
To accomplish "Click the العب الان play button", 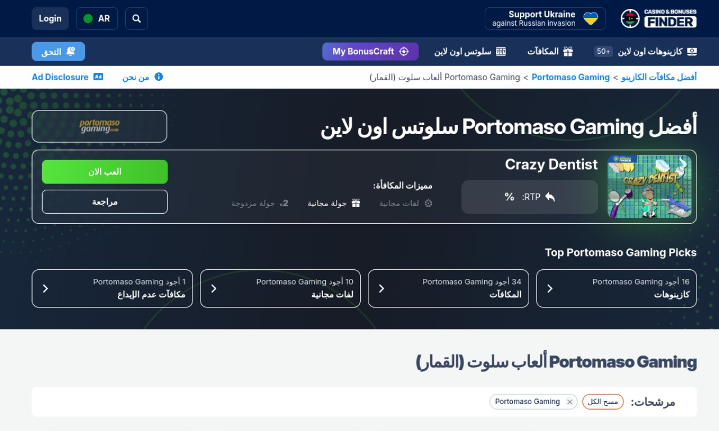I will pyautogui.click(x=105, y=172).
